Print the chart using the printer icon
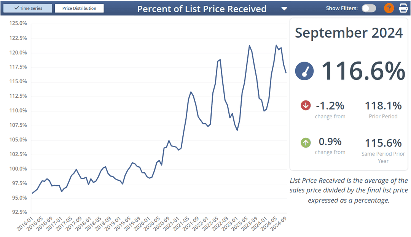The image size is (411, 237). 403,8
